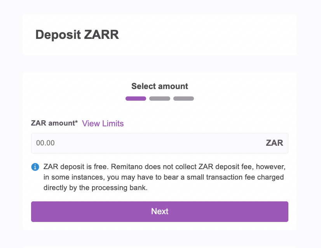This screenshot has height=248, width=321.
Task: Click the Next label text on the button
Action: coord(160,211)
